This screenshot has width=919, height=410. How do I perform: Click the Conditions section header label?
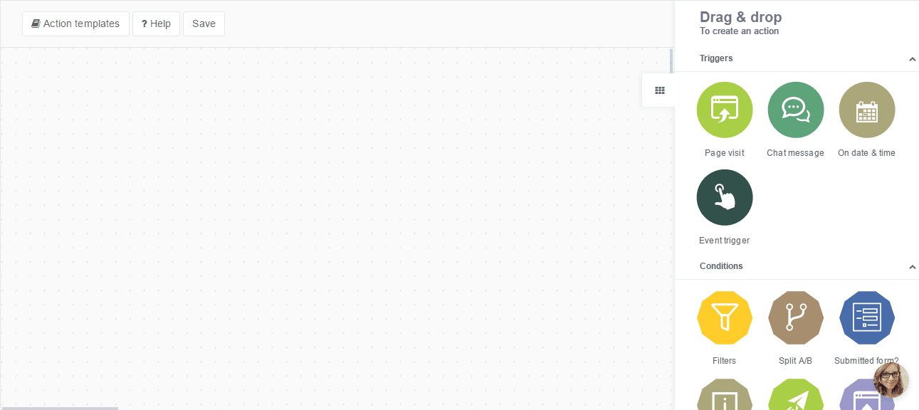721,266
